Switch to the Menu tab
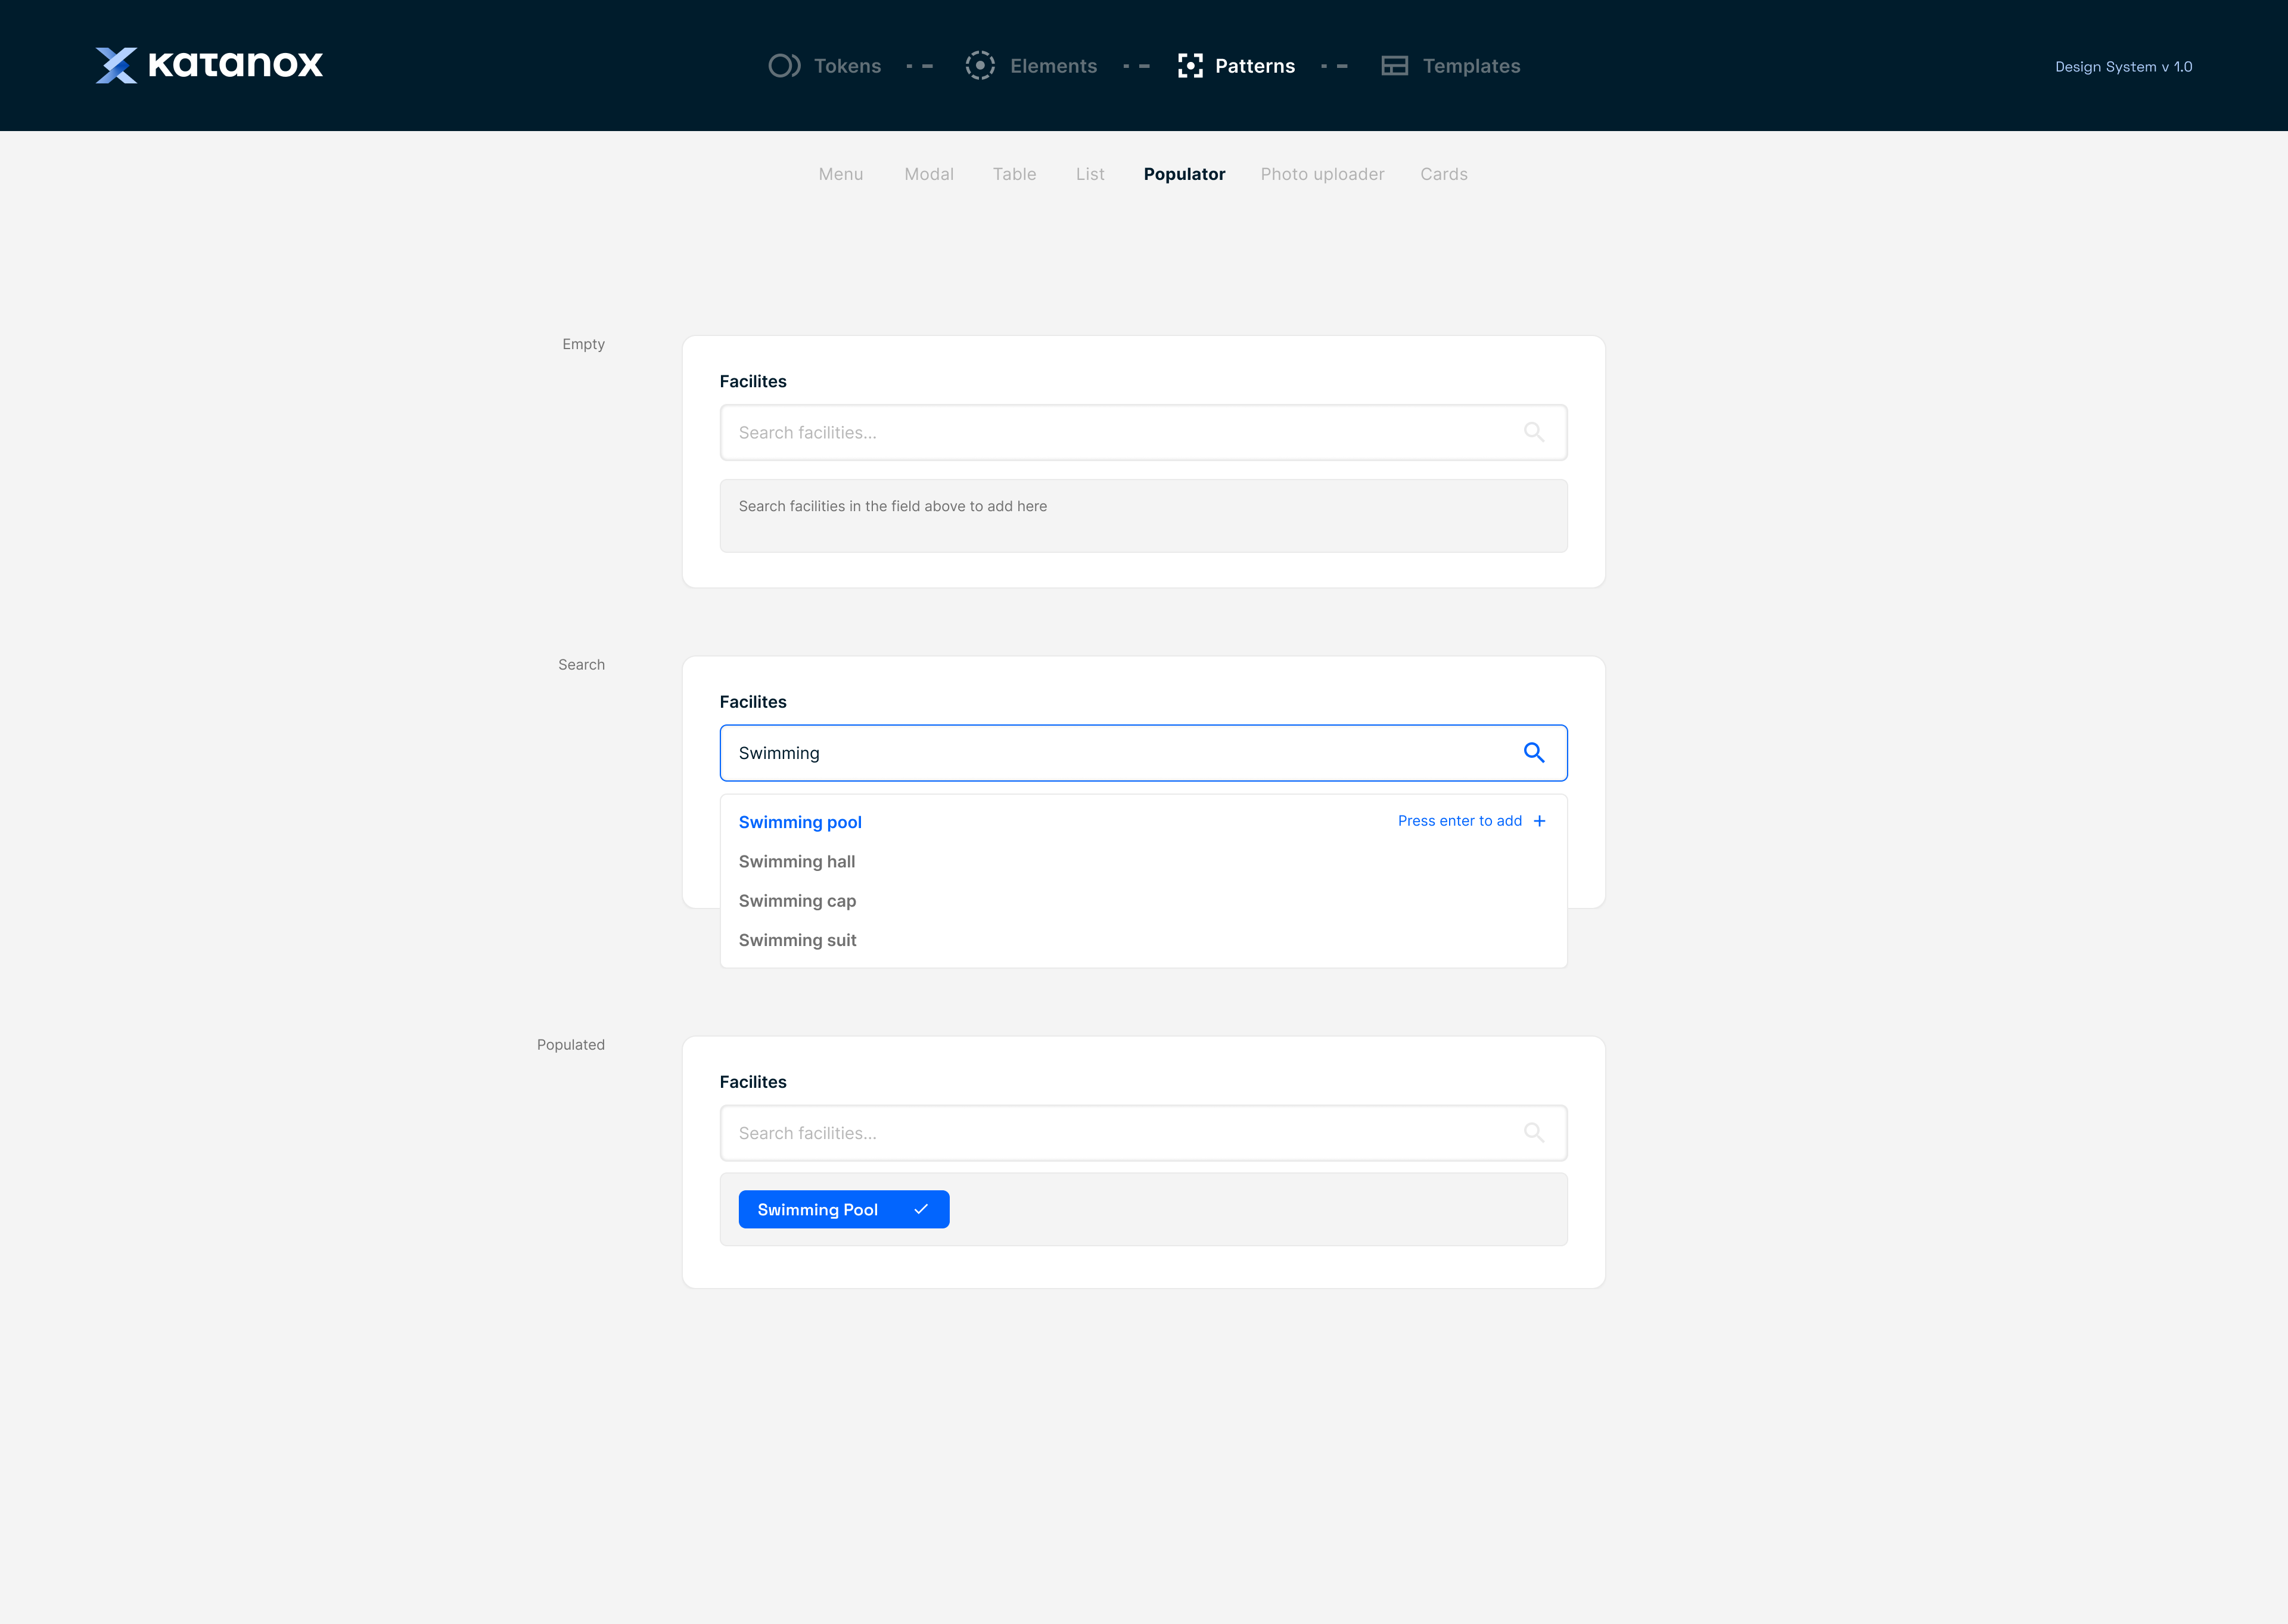 841,174
